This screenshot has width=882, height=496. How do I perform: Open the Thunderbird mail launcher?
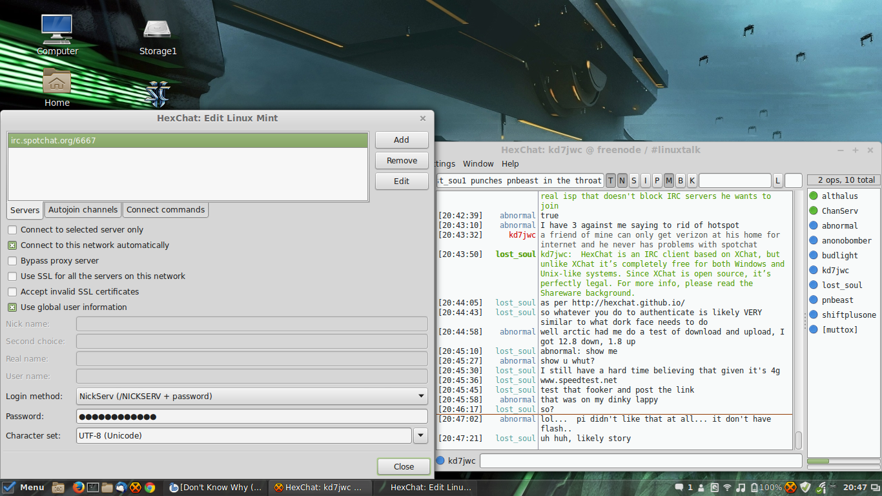point(121,488)
